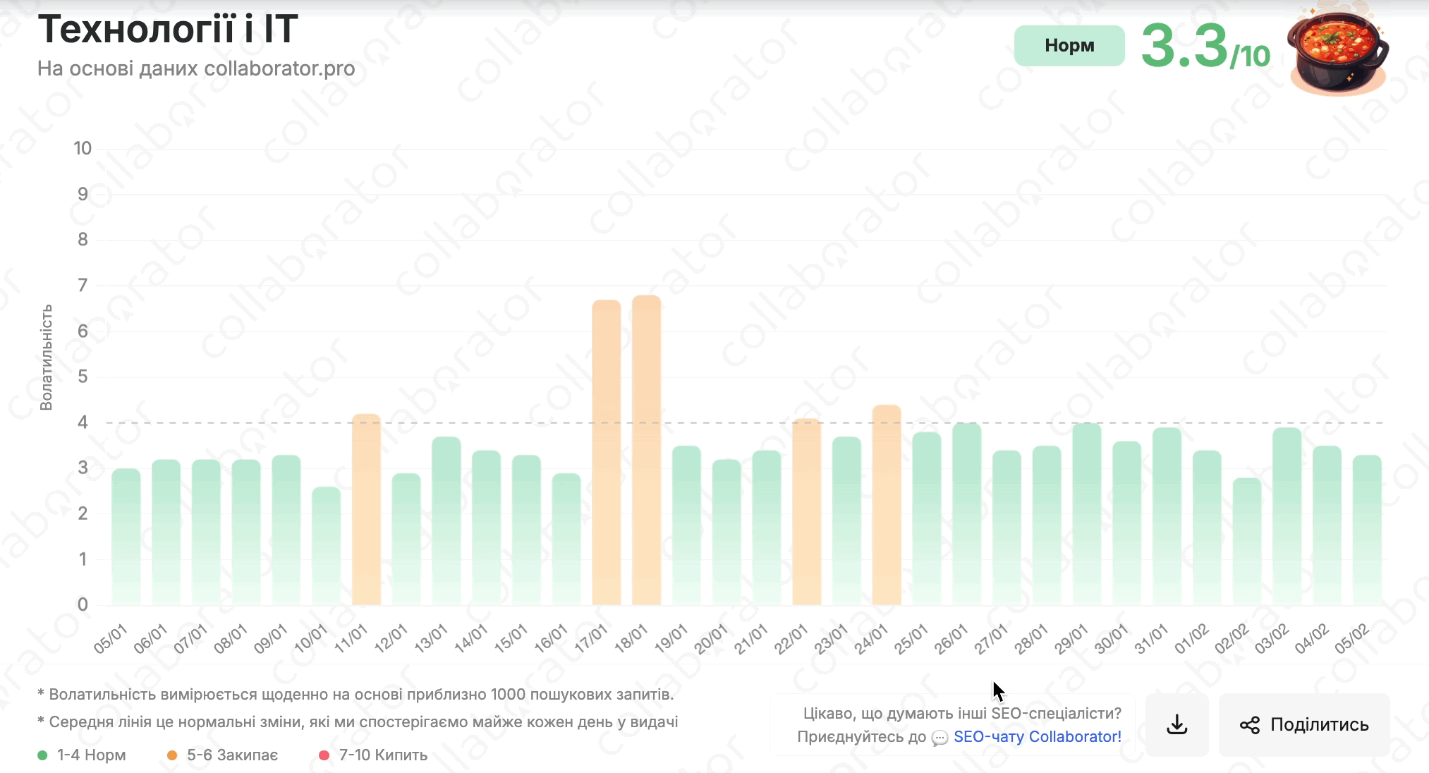Click the orange 5-6 Закипає legend dot
The image size is (1429, 773).
pos(172,755)
